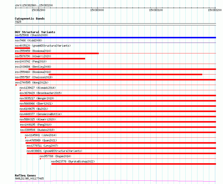Click esv1008195 (Pang2010) variant label
This screenshot has height=184, width=223.
(x=36, y=125)
